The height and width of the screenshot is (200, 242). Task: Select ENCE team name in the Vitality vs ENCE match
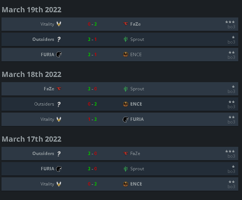tap(136, 184)
